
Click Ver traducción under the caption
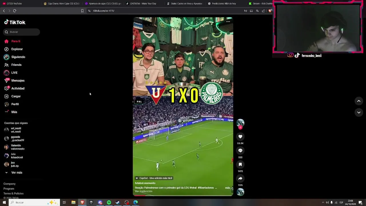(144, 191)
